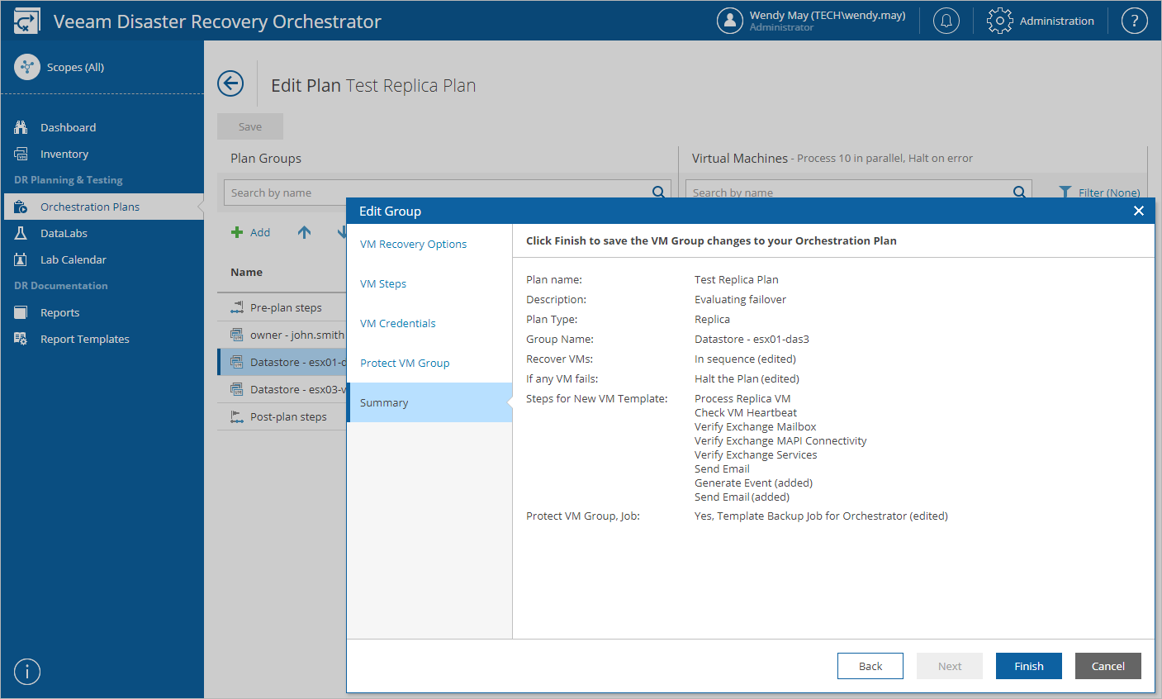1162x699 pixels.
Task: Select the owner - john.smith row
Action: pos(282,335)
